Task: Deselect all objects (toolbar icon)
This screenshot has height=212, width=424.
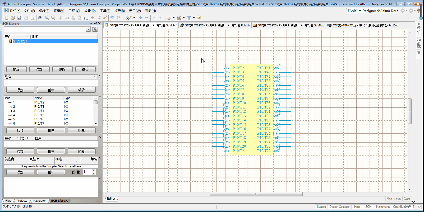Action: click(x=99, y=18)
